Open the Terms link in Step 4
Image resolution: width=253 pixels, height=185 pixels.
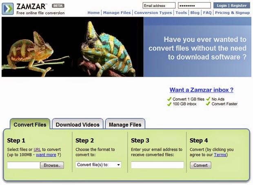tap(220, 155)
